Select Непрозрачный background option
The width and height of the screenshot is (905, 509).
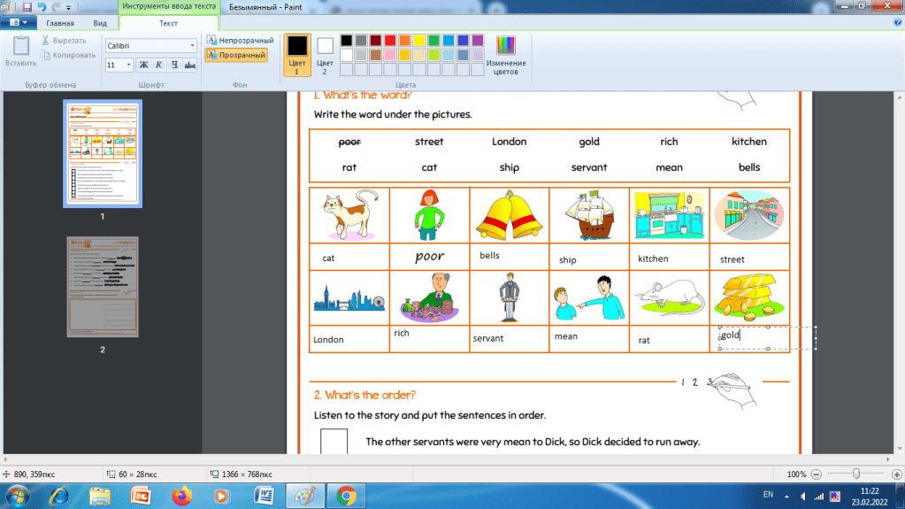[x=240, y=40]
